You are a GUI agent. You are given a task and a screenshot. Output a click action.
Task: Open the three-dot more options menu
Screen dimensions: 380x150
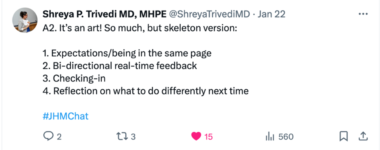click(363, 15)
